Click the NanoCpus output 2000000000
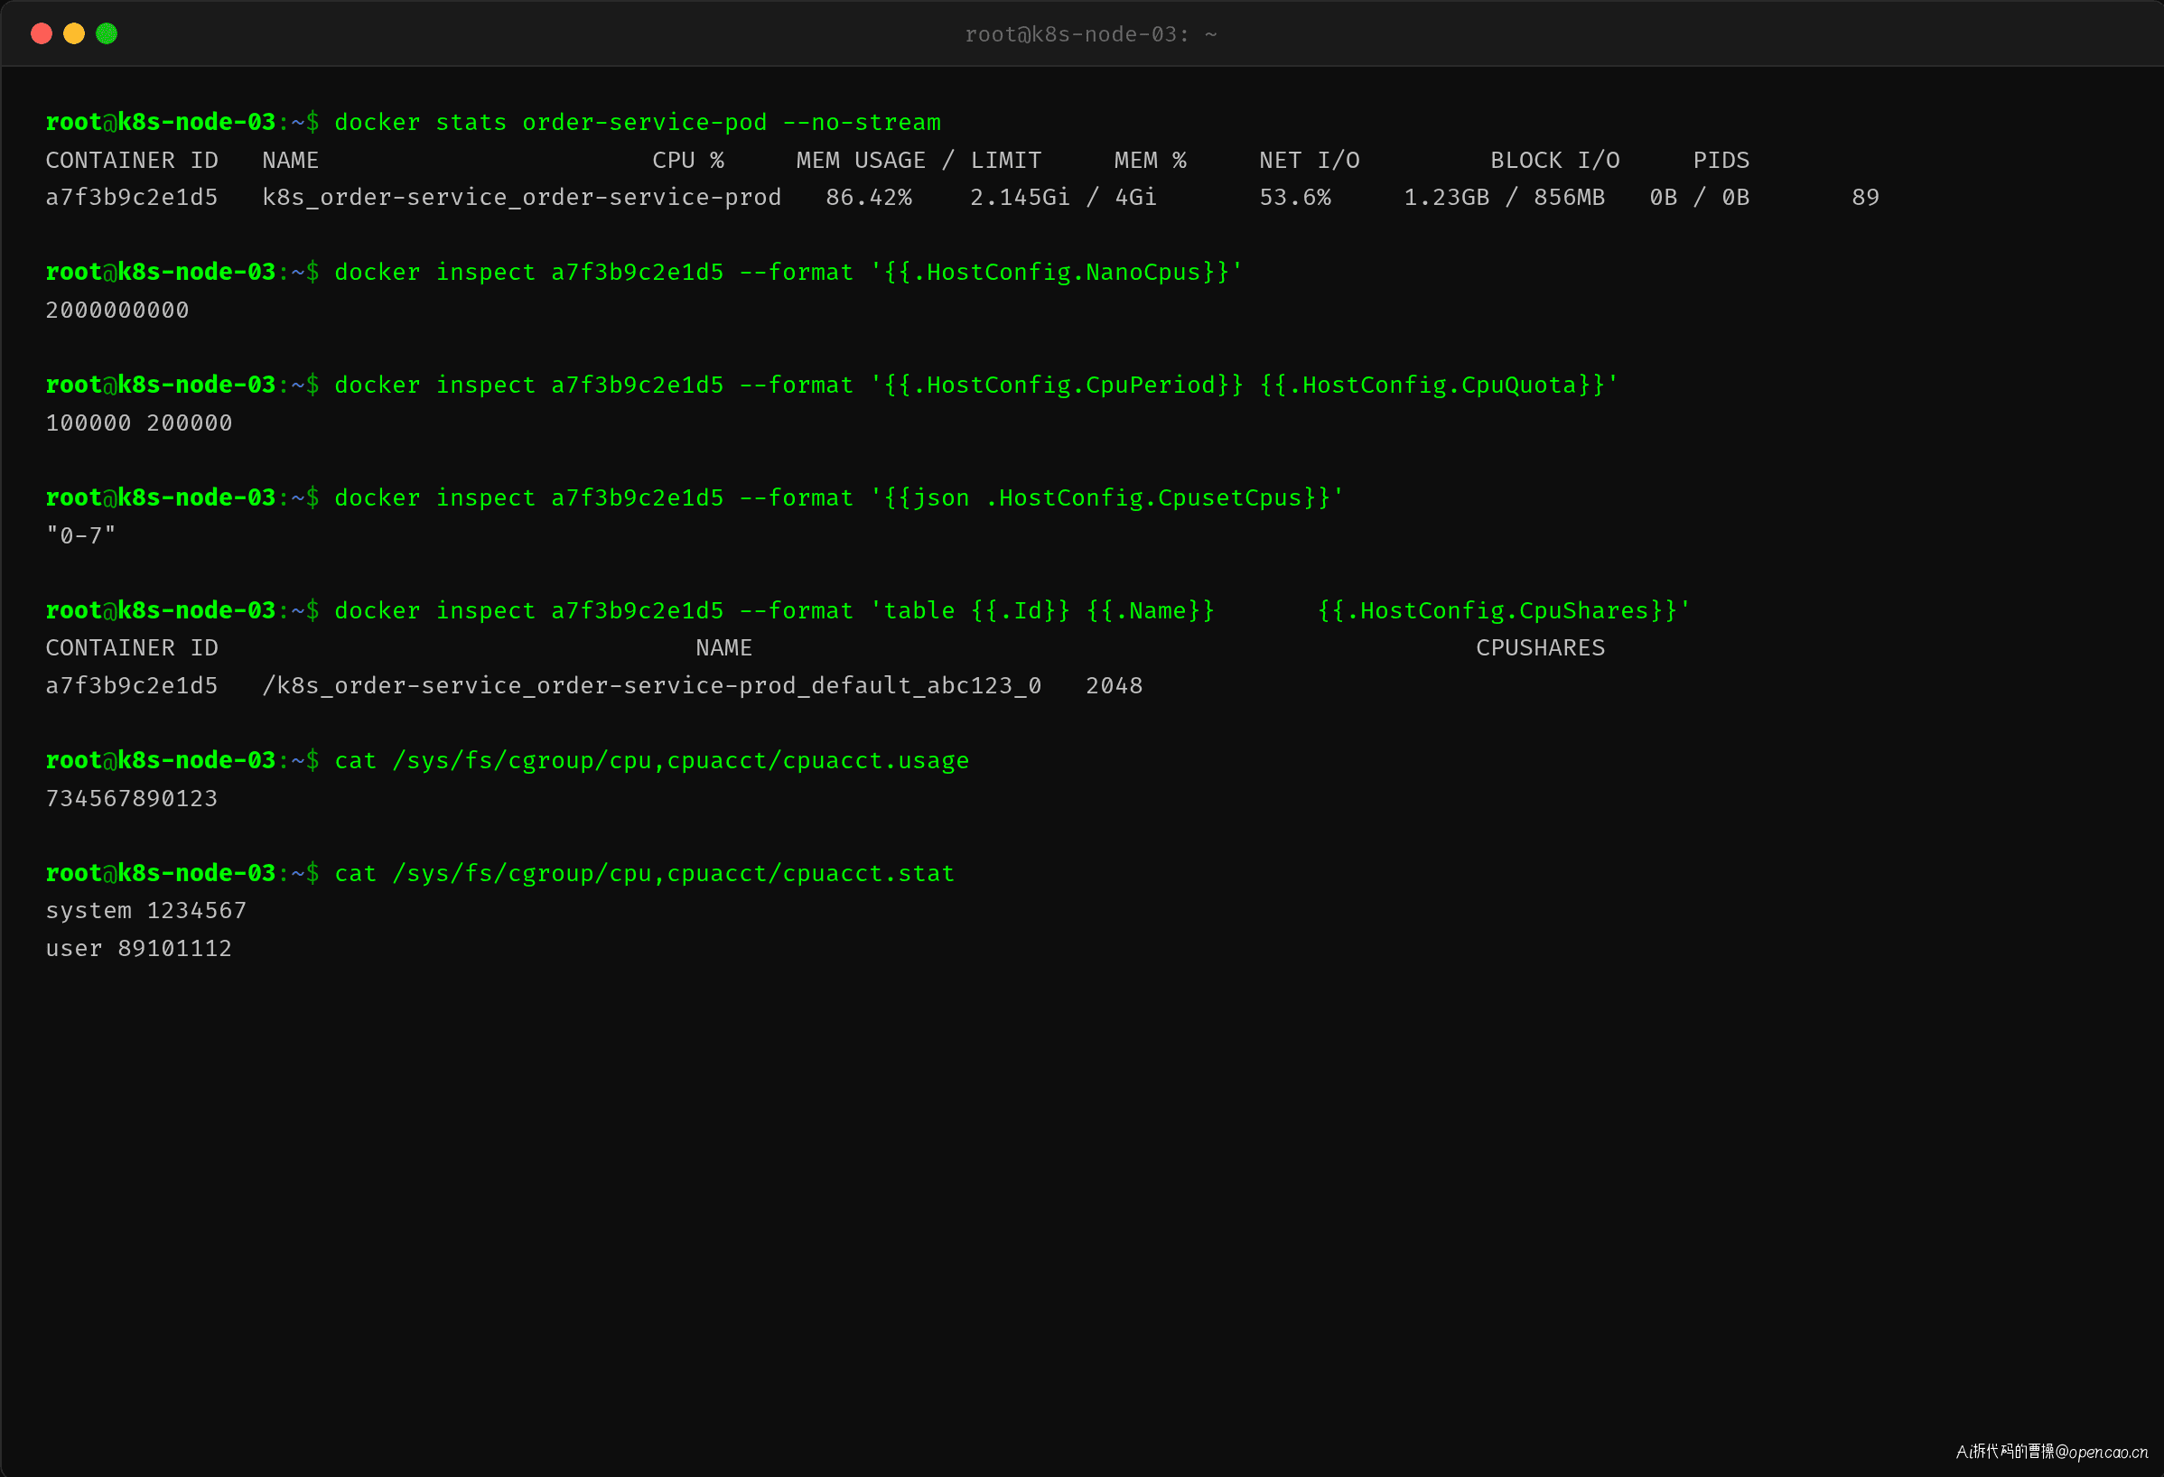Image resolution: width=2164 pixels, height=1477 pixels. (117, 310)
